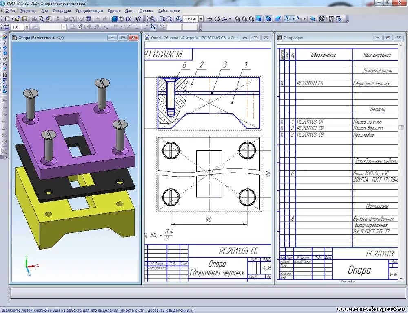Create a new document

pos(7,19)
